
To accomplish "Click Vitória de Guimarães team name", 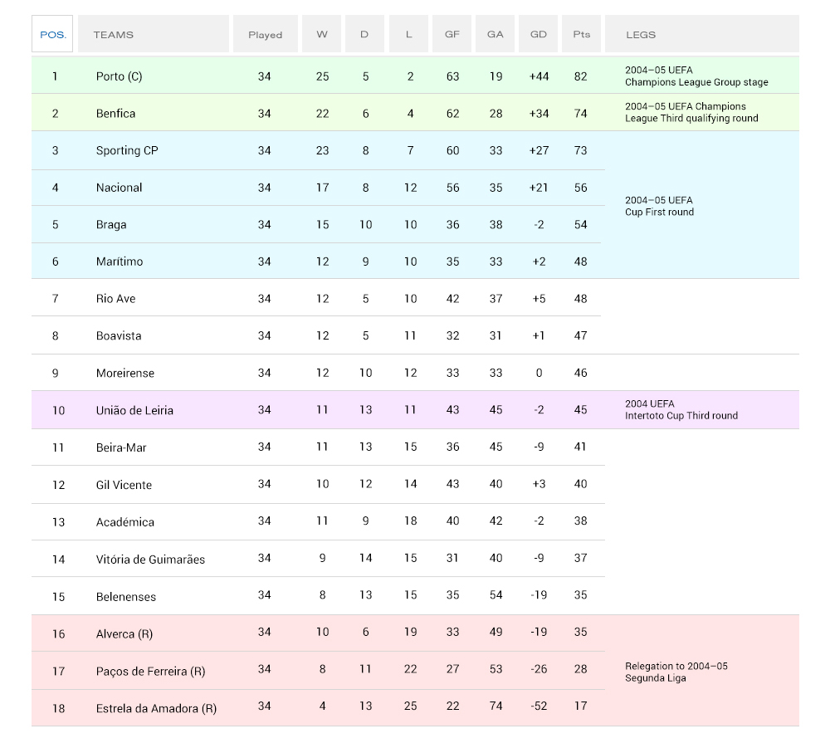I will tap(150, 560).
